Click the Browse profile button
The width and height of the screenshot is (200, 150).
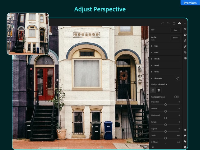tap(175, 38)
